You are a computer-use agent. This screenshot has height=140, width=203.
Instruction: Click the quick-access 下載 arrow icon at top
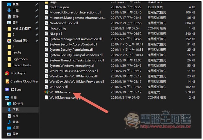click(9, 10)
